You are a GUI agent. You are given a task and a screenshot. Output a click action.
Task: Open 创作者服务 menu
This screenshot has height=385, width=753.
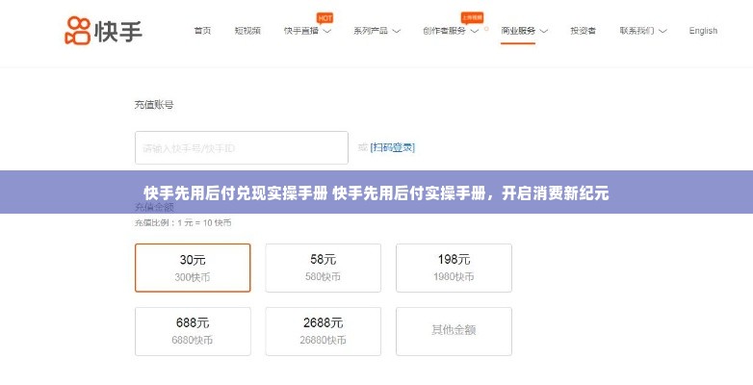pos(444,31)
